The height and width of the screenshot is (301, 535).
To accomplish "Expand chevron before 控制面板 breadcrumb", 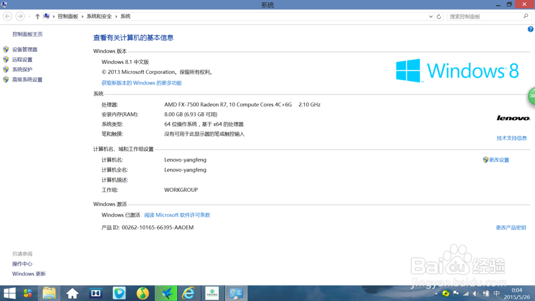I will [53, 17].
